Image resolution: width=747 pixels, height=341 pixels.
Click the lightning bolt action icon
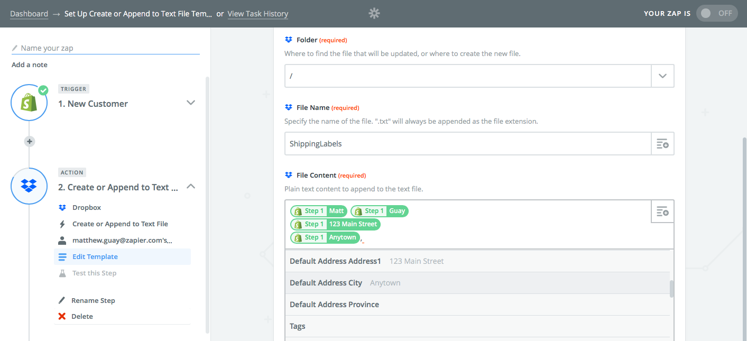(62, 224)
